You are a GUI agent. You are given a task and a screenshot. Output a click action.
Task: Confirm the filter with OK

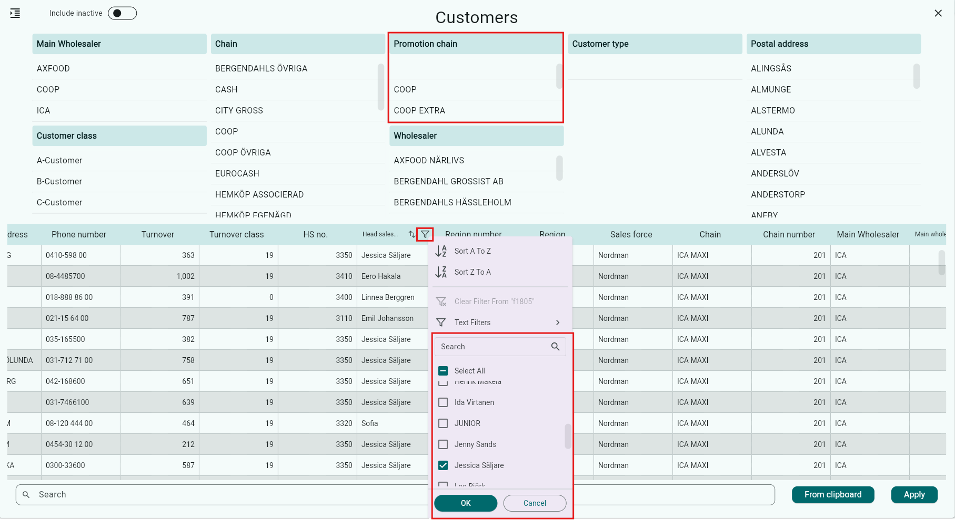[x=466, y=503]
